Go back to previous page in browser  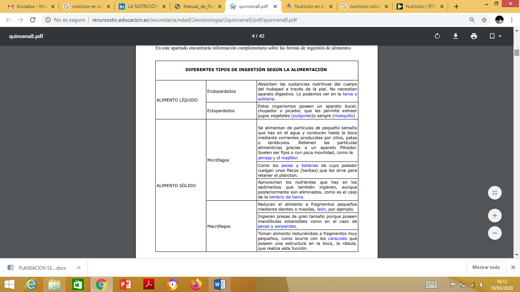pyautogui.click(x=8, y=20)
